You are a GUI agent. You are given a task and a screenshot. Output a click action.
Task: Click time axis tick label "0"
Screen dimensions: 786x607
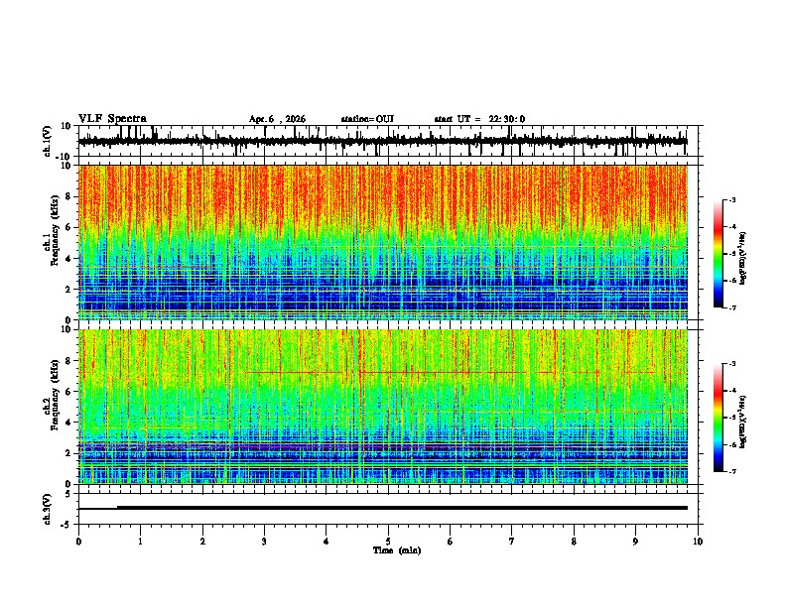78,542
